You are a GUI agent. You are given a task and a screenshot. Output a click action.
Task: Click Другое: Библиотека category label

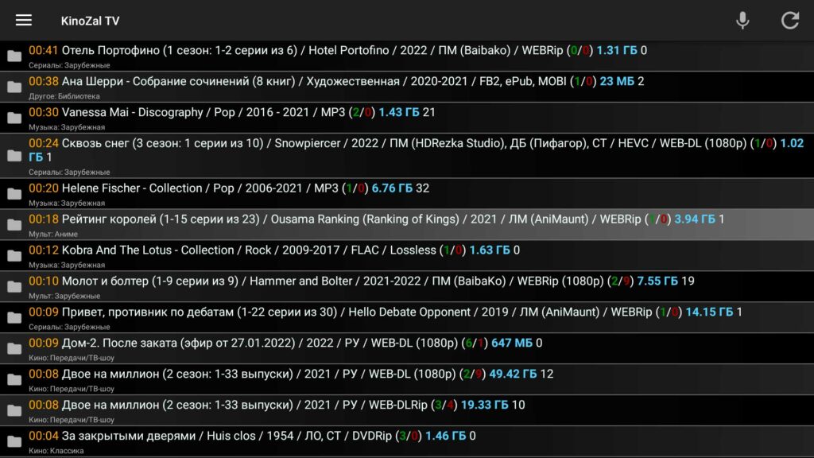64,96
